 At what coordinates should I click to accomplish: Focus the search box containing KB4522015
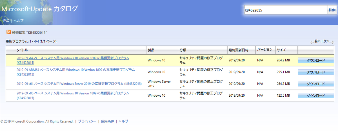(285, 10)
